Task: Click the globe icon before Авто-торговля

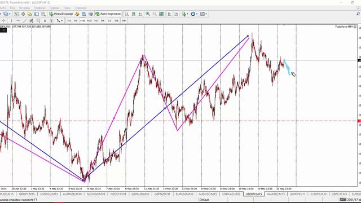Action: [91, 14]
